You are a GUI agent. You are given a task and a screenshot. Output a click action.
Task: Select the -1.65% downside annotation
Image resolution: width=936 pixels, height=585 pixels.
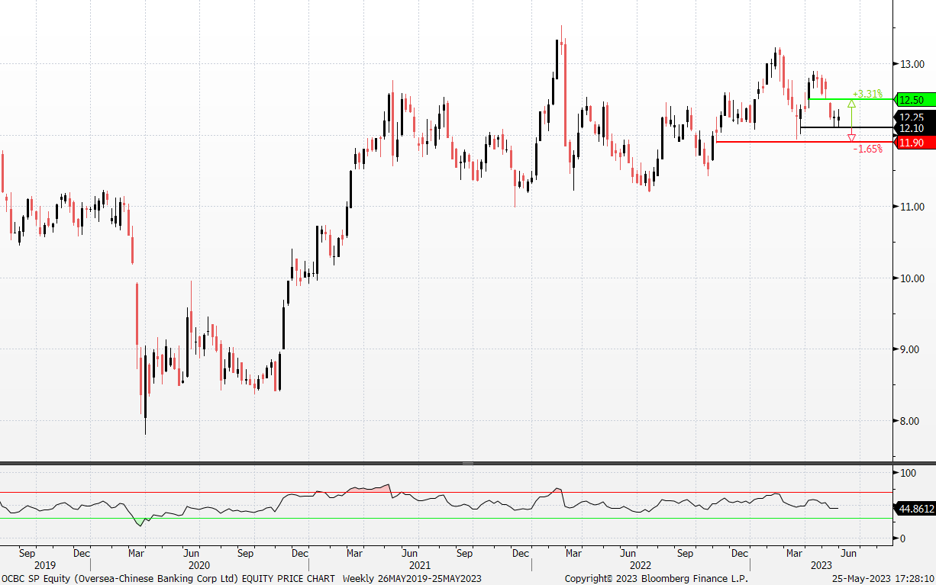tap(868, 149)
